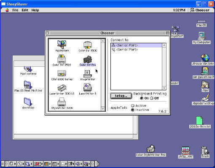Open the red-striped control strip module
Viewport: 215px width, 168px height.
click(38, 164)
